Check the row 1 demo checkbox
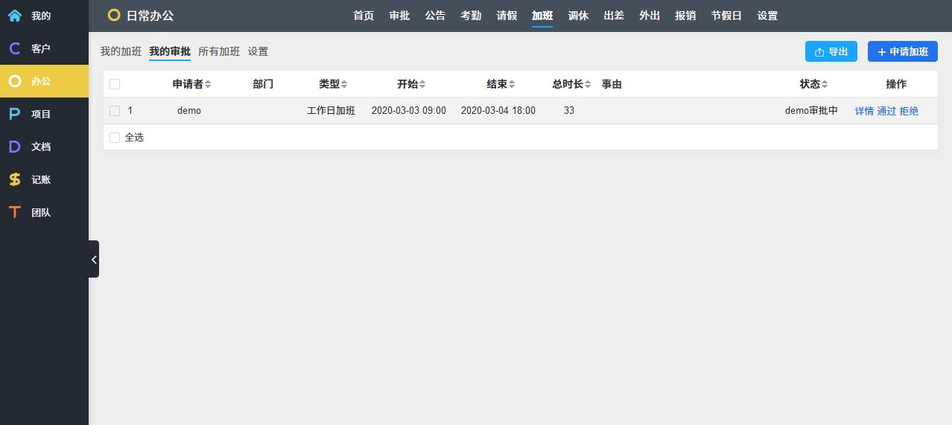 click(115, 111)
